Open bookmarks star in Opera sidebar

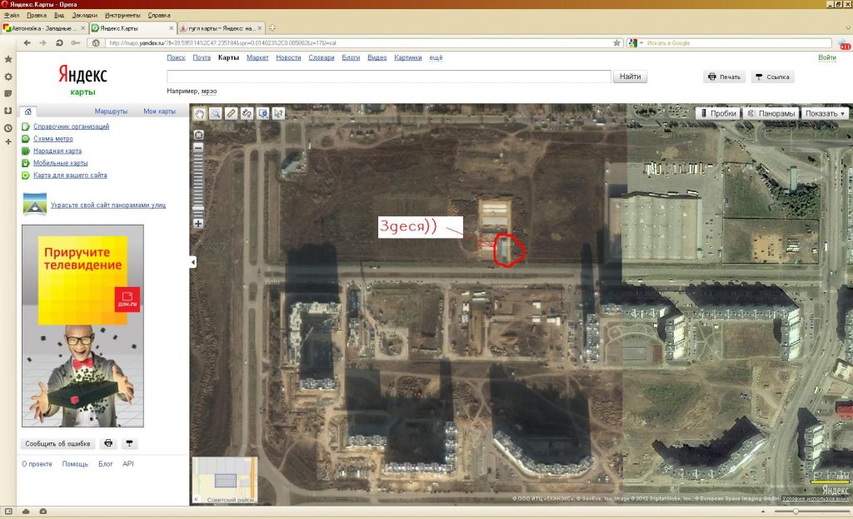7,59
